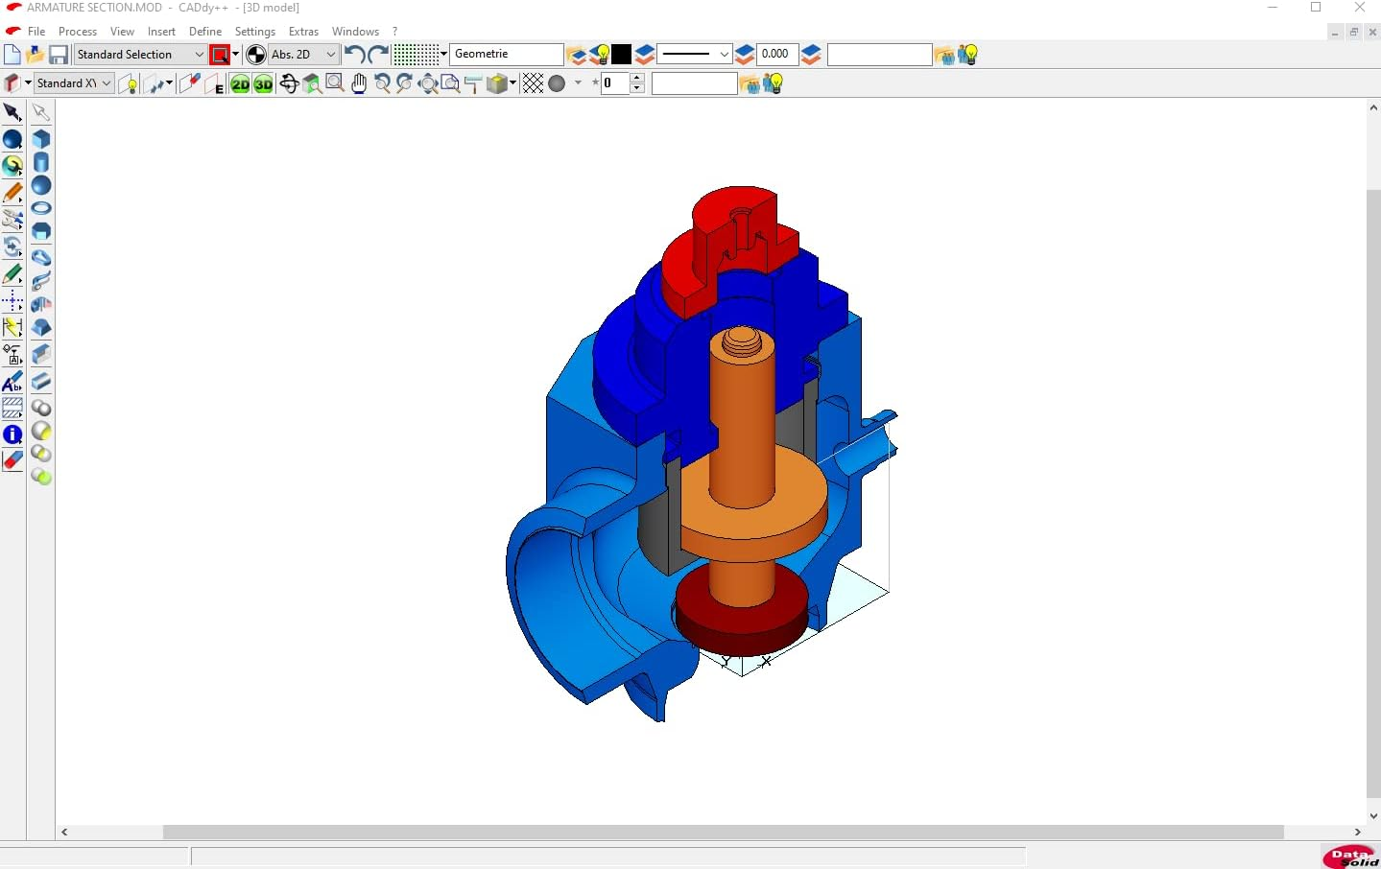
Task: Click the Save file button
Action: click(x=59, y=55)
